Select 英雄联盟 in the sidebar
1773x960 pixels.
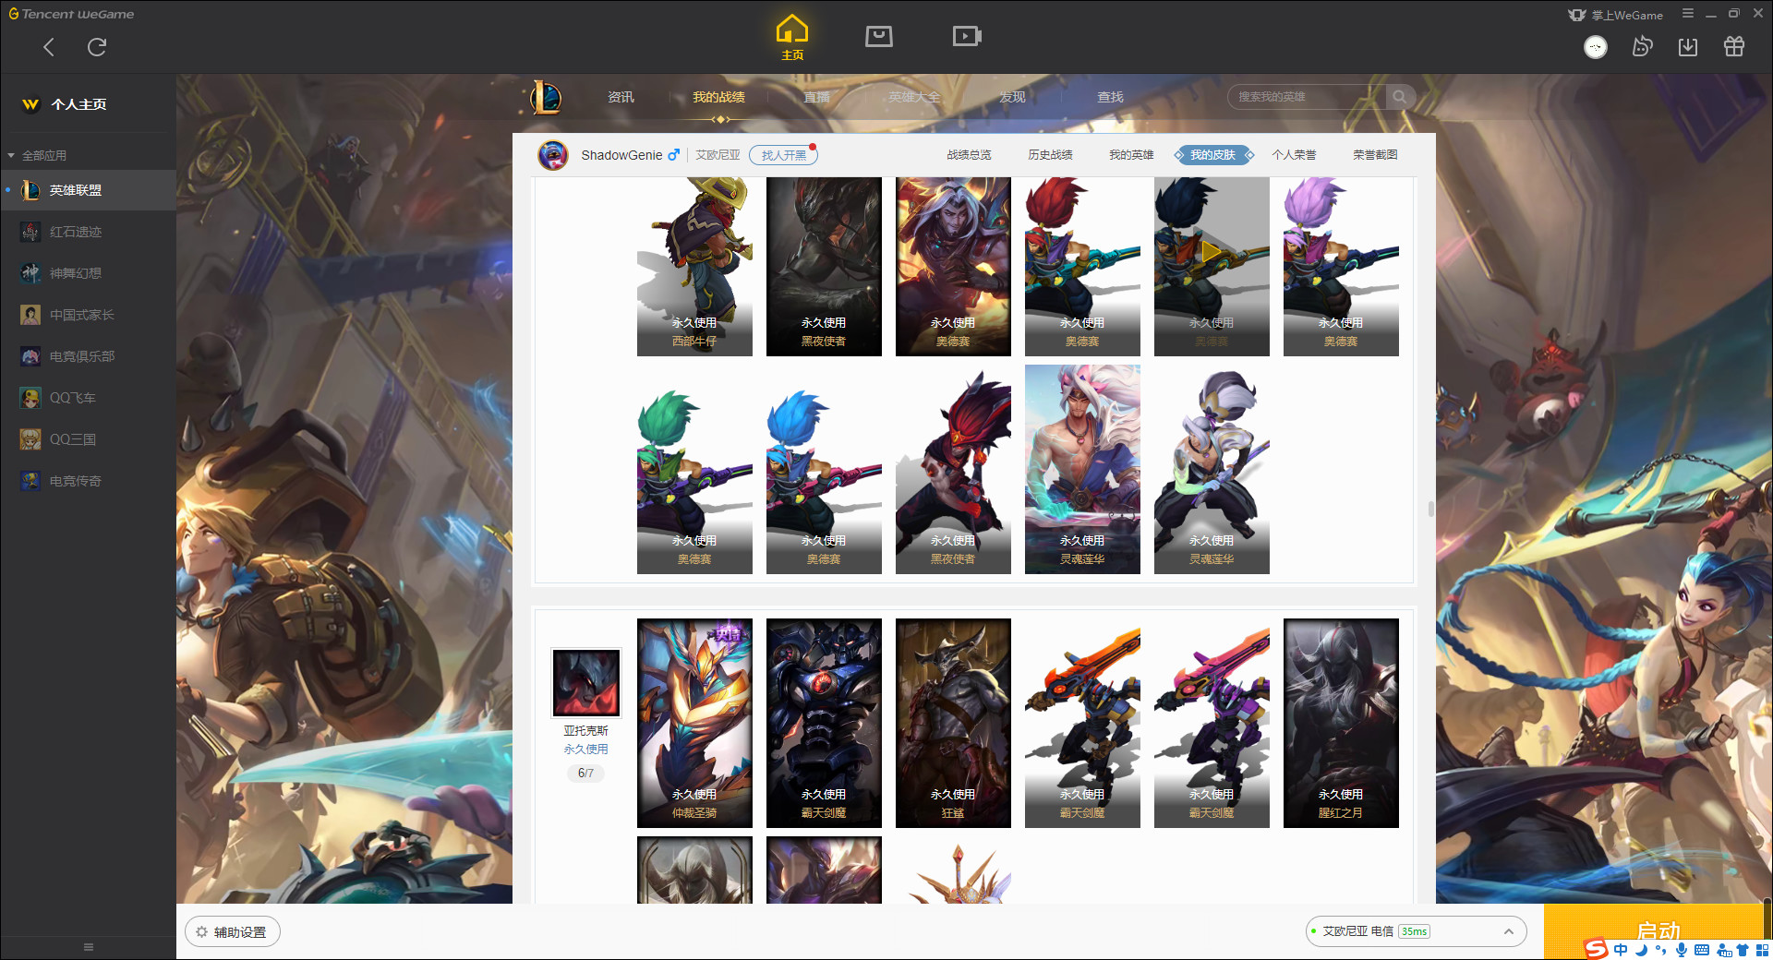[88, 190]
